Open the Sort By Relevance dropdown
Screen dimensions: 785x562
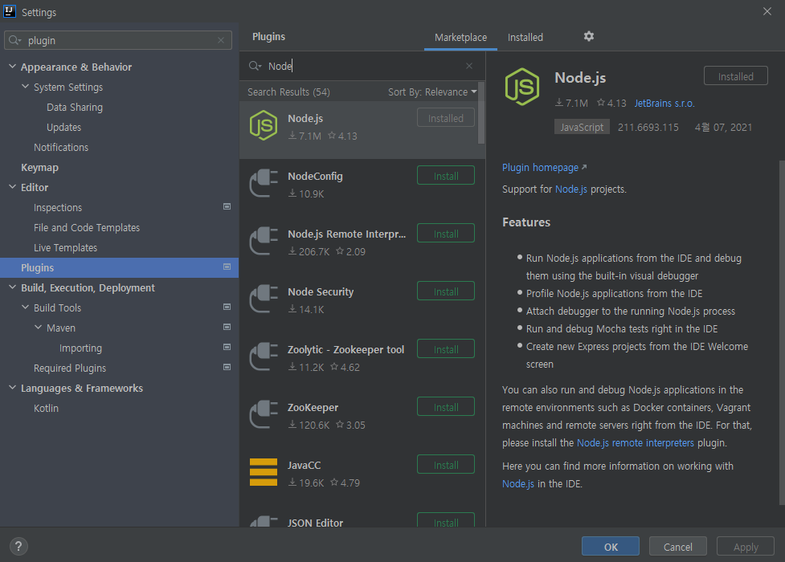click(432, 92)
